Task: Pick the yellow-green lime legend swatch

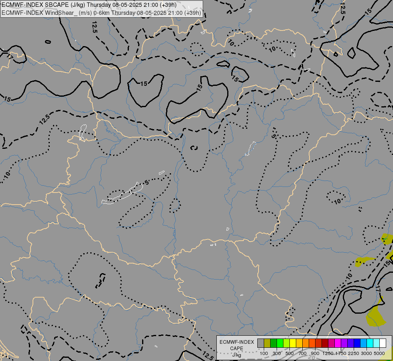Action: 287,343
